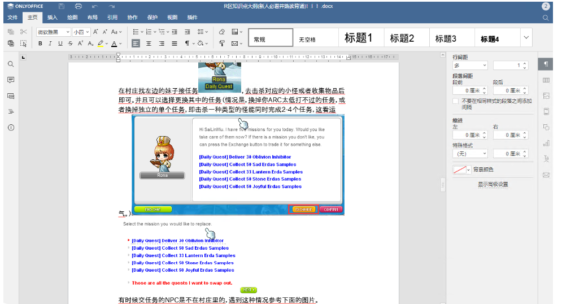562x304 pixels.
Task: Check 不要在相同样式的段落之间添加间隔 checkbox
Action: [x=456, y=101]
